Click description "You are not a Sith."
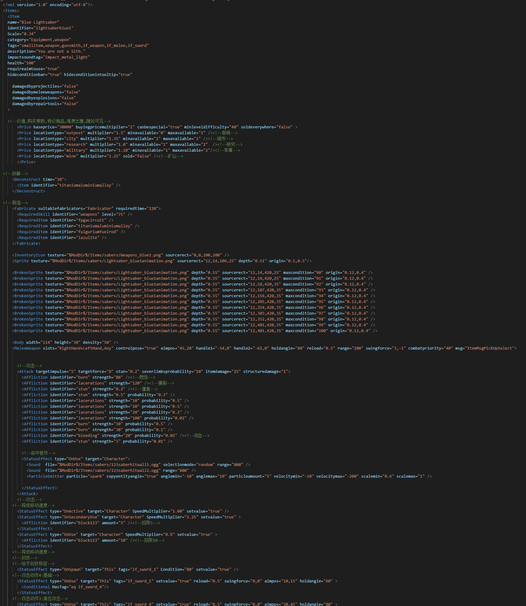 [x=46, y=51]
